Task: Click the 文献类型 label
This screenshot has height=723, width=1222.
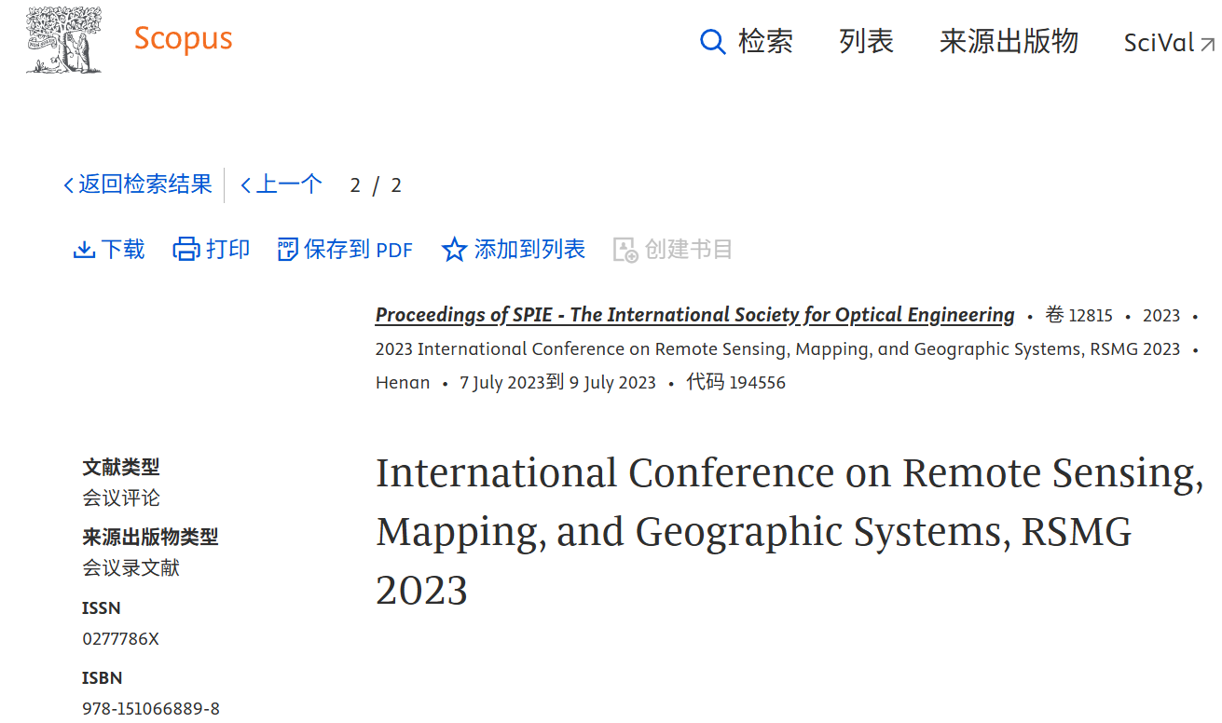Action: point(121,467)
